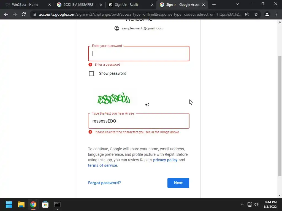Open File Explorer from the taskbar
The width and height of the screenshot is (282, 211).
coord(21,204)
